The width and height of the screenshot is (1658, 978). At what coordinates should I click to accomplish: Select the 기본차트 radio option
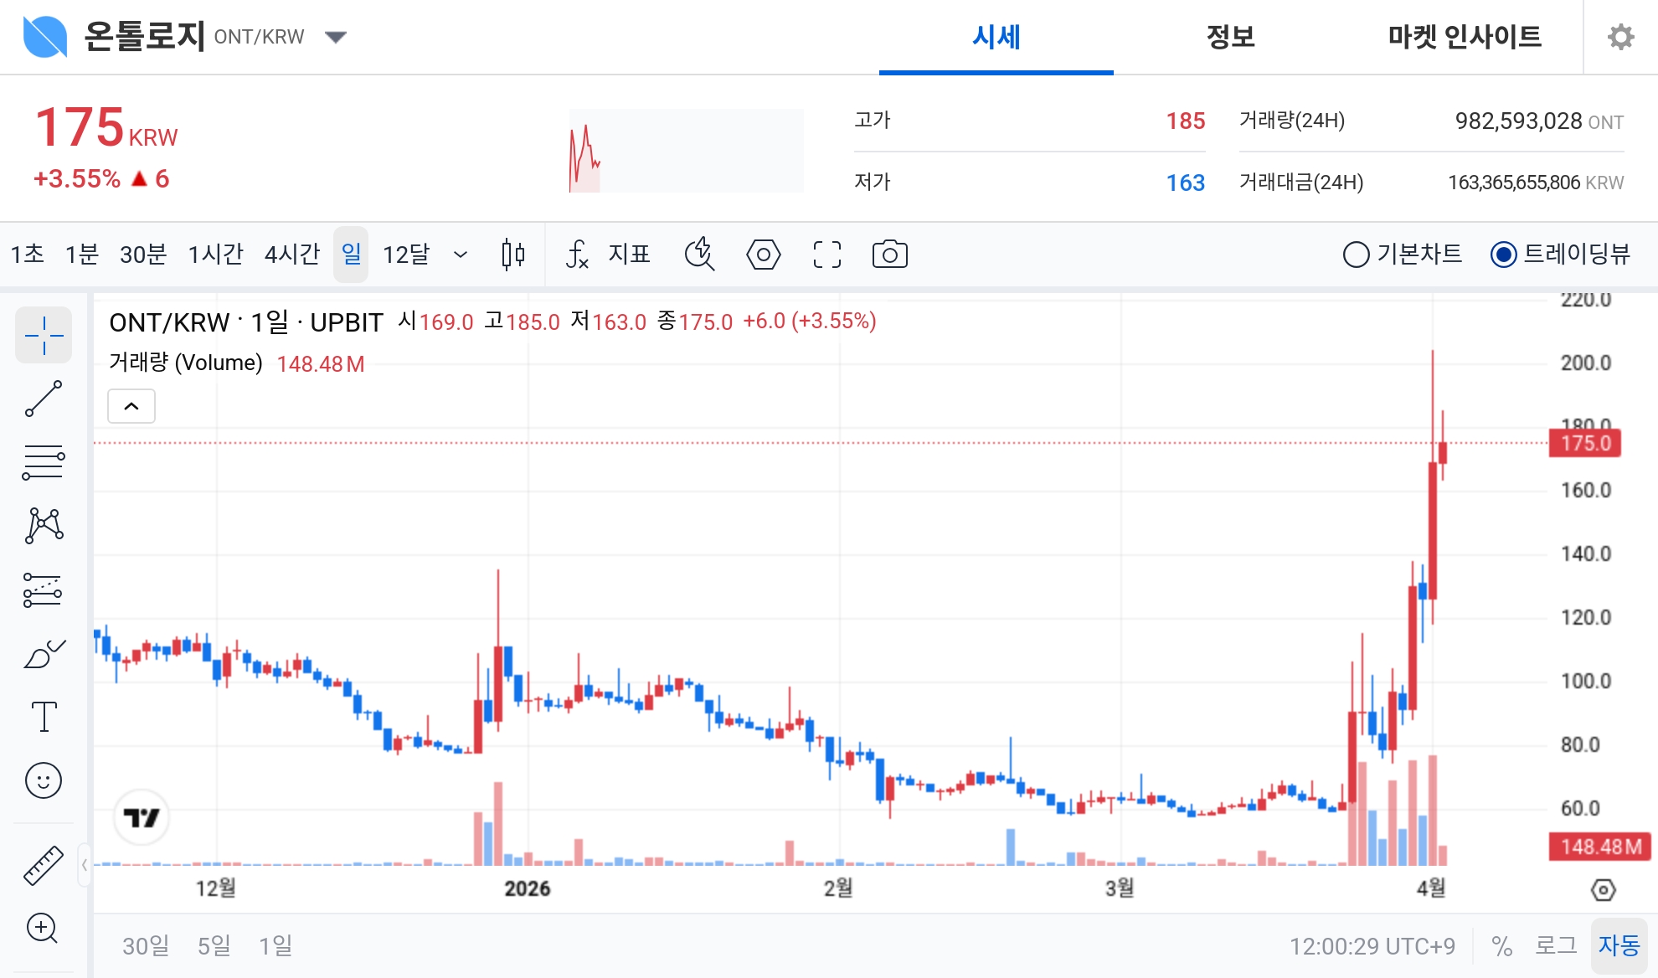tap(1357, 255)
